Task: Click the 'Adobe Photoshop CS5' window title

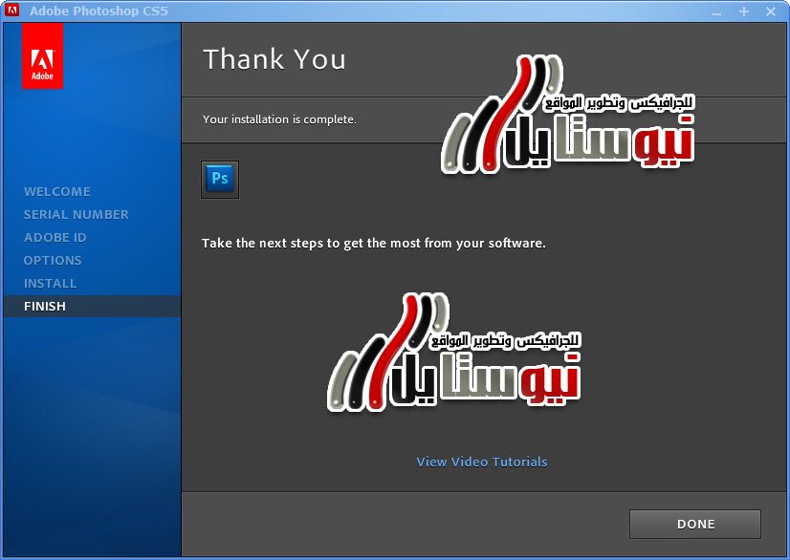Action: coord(99,11)
